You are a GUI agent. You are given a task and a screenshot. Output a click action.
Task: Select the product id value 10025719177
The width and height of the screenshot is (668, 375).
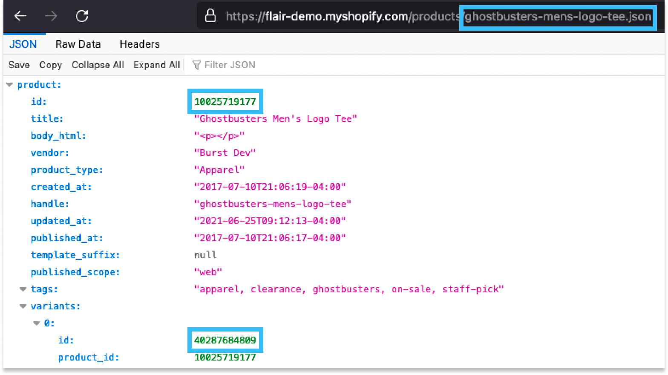point(225,101)
